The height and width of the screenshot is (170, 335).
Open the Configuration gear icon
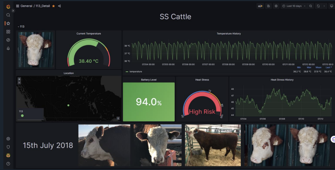(x=8, y=138)
